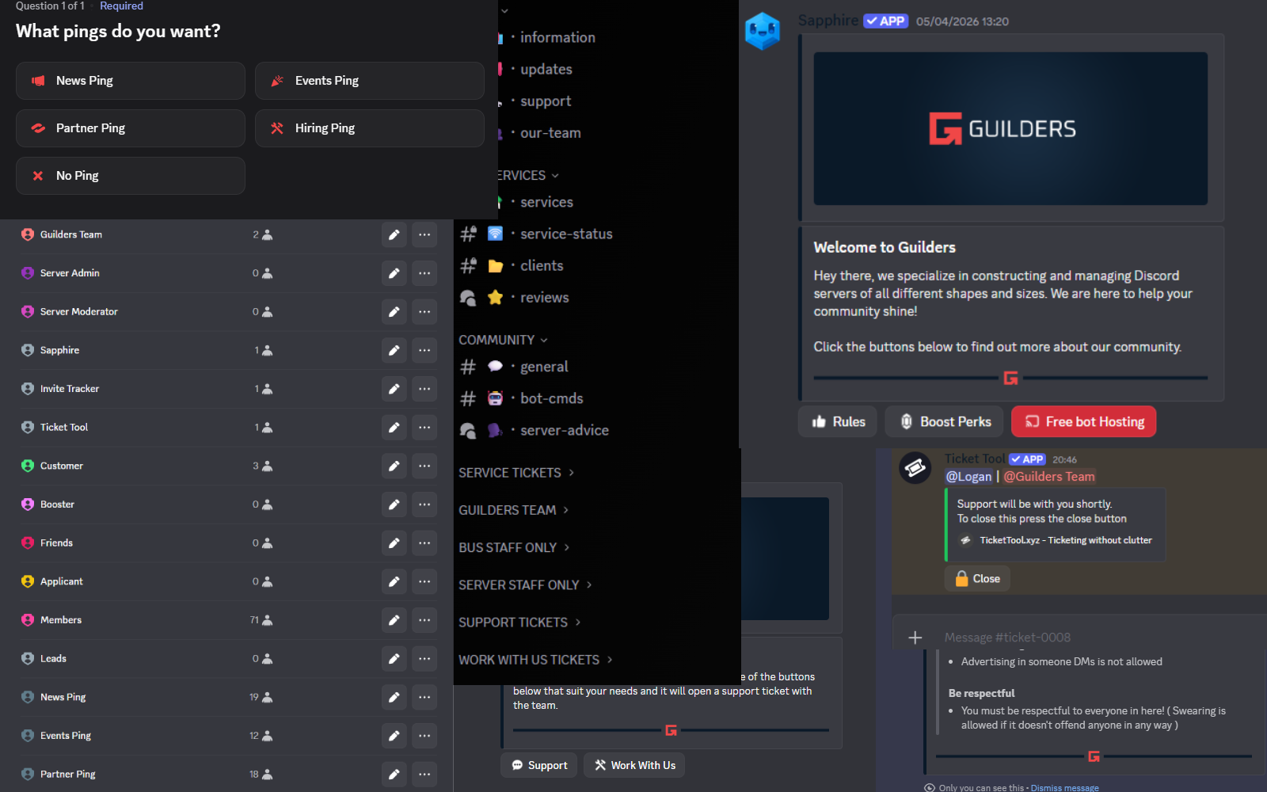
Task: Open more options for Ticket Tool role
Action: point(424,428)
